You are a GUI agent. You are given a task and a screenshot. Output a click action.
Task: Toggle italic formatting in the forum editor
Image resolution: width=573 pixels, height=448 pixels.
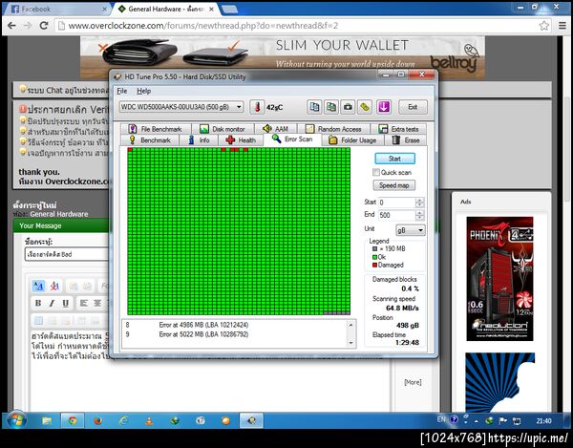point(52,304)
